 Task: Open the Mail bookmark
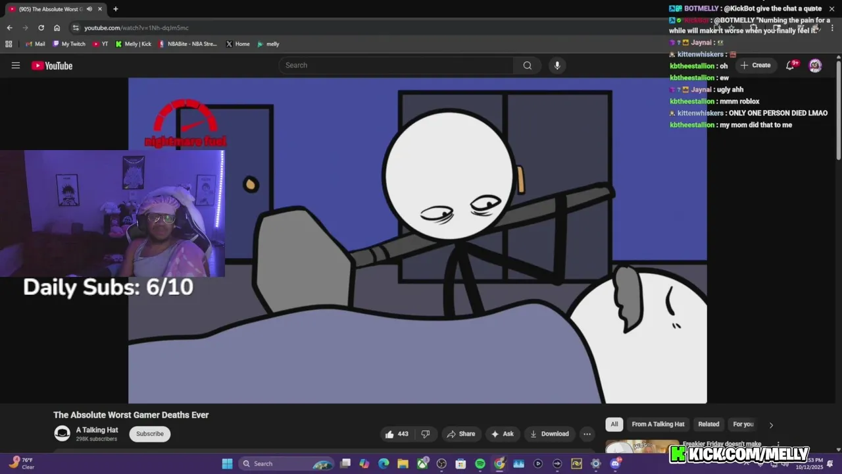pos(36,44)
